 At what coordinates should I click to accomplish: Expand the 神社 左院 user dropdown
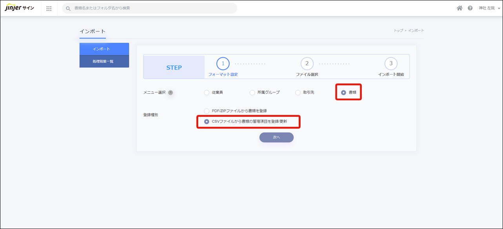(489, 8)
